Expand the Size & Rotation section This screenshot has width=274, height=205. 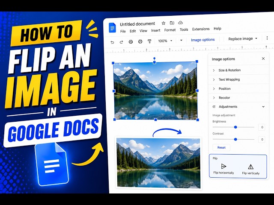[x=238, y=70]
